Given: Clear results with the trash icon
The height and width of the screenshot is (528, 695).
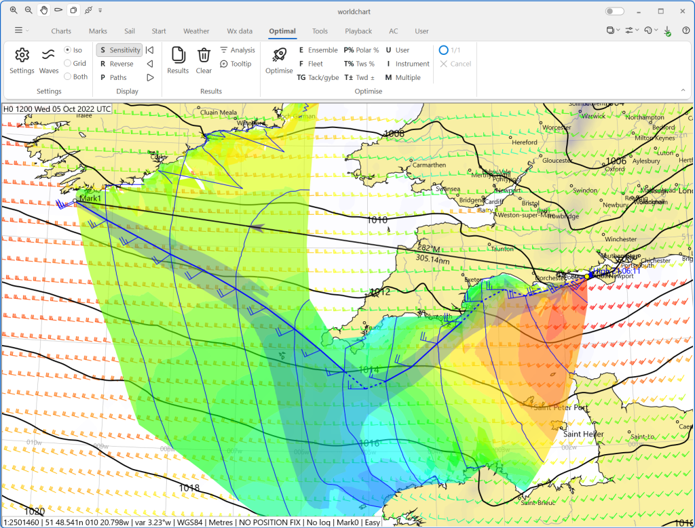Looking at the screenshot, I should click(204, 56).
